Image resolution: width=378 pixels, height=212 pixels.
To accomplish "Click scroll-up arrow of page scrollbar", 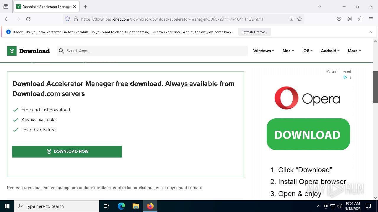I will [375, 42].
